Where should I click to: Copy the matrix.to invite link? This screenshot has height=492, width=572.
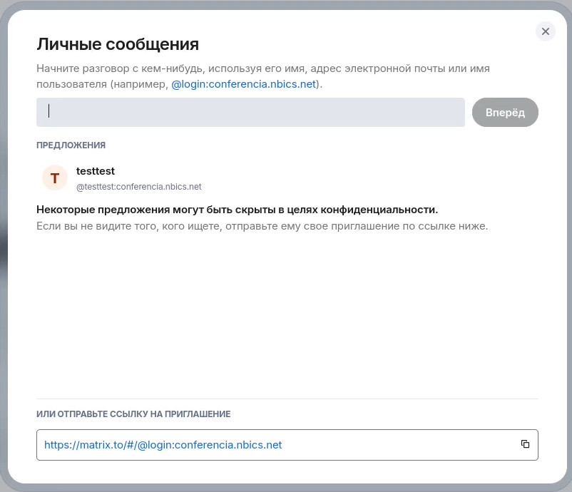[525, 444]
